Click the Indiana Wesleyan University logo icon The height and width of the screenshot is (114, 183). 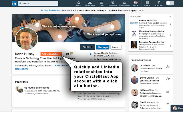point(91,59)
